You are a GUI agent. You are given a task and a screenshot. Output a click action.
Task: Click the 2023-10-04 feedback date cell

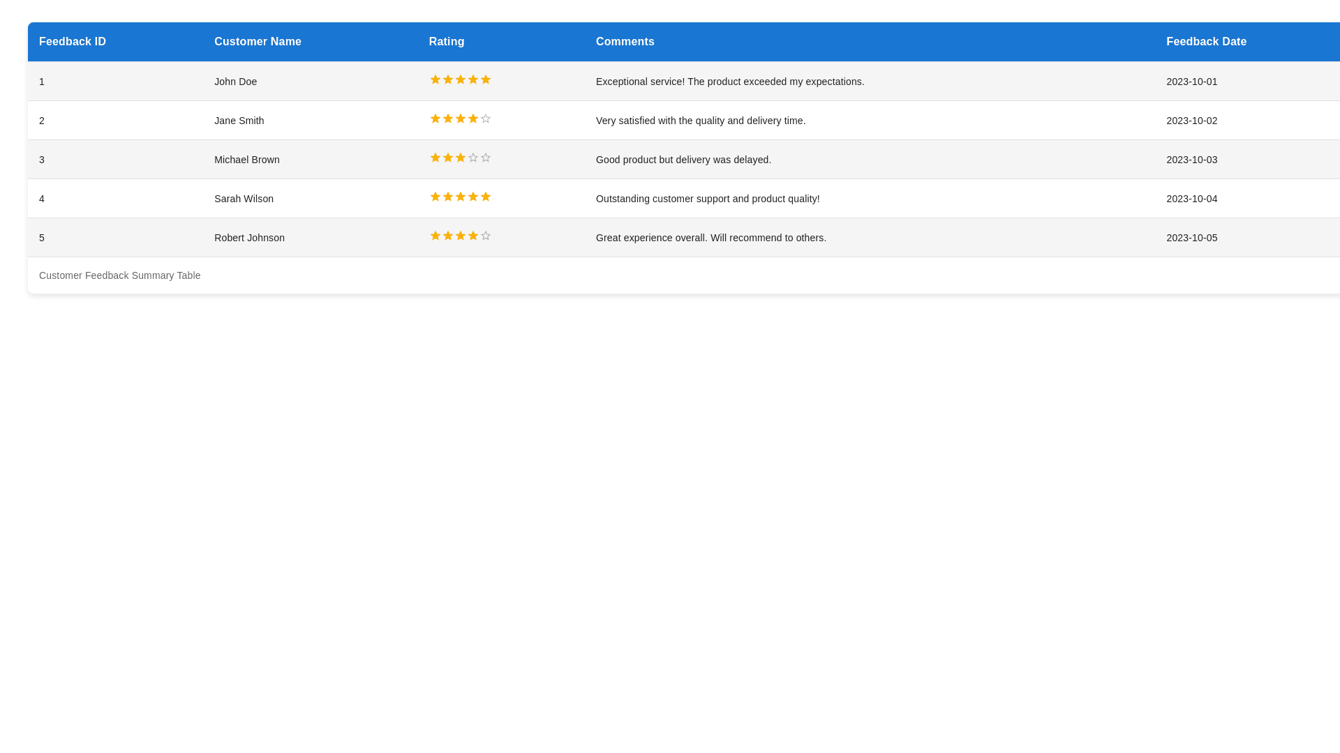1191,199
